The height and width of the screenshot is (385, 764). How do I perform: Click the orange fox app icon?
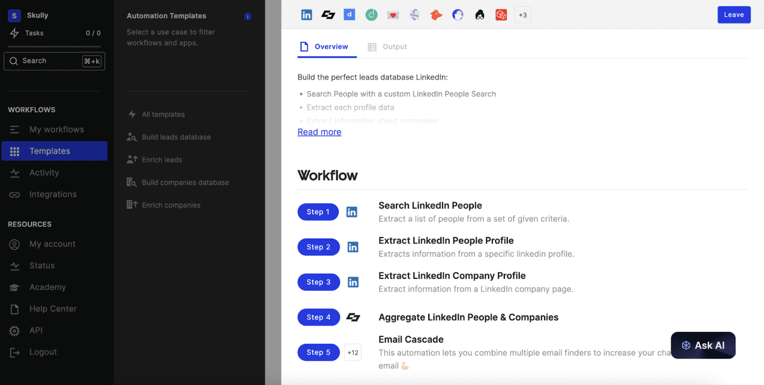pyautogui.click(x=436, y=15)
